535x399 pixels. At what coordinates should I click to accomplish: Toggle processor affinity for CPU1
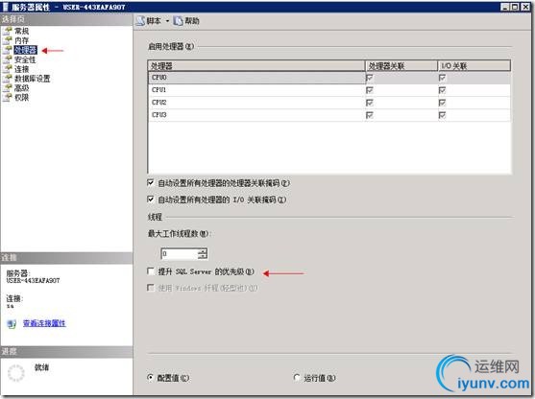[x=369, y=90]
